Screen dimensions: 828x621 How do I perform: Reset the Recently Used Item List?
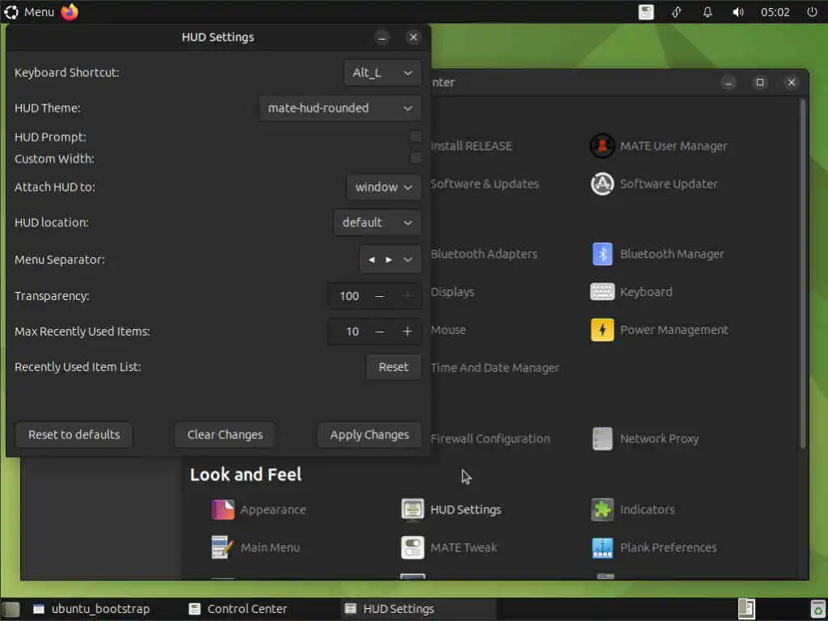(x=394, y=367)
